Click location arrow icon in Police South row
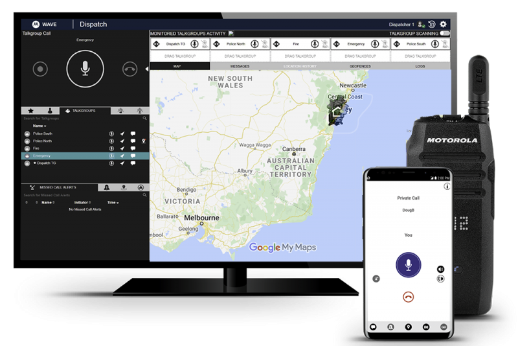Viewport: 518px width, 346px height. coord(122,133)
